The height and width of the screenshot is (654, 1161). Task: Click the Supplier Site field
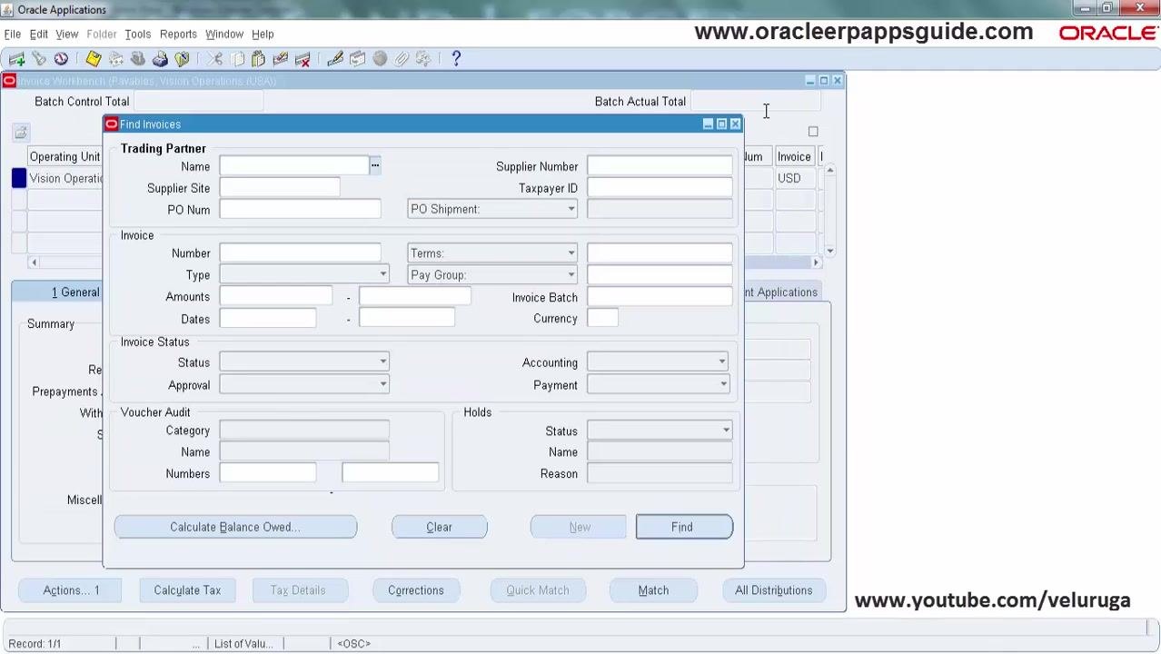(x=280, y=188)
